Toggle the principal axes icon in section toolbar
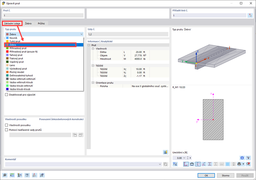This screenshot has height=180, width=256. click(x=198, y=164)
